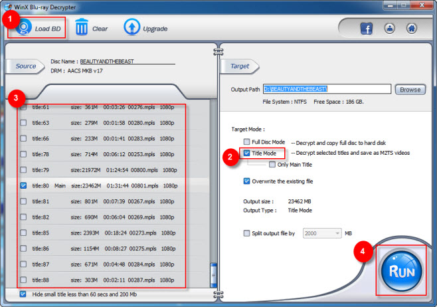Click Browse to choose output folder
The width and height of the screenshot is (437, 307).
(x=410, y=90)
